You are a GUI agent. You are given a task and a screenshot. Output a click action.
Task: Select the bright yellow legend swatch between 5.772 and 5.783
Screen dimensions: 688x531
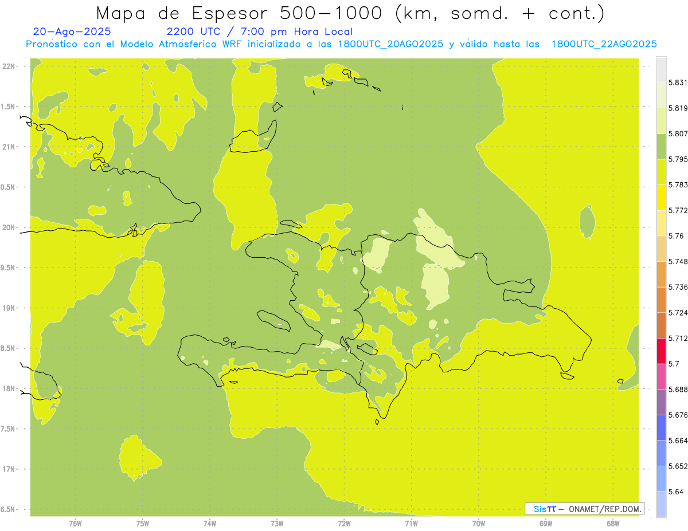pos(661,198)
